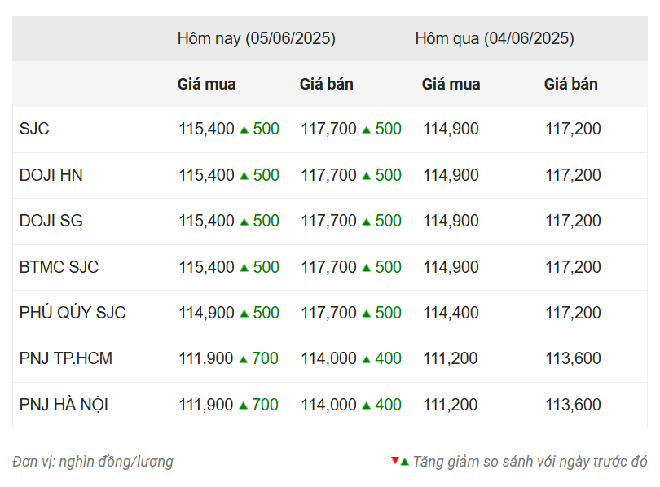
Task: Click the up arrow beside SJC sell price 117,700
Action: click(x=366, y=129)
